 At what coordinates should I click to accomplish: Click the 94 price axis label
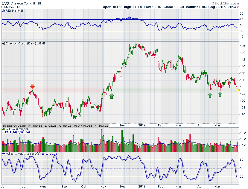point(243,121)
